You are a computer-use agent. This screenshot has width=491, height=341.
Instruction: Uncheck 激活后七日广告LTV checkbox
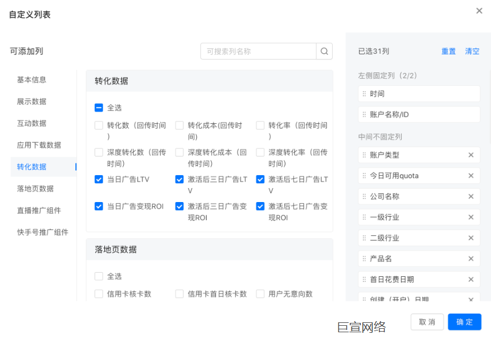coord(260,179)
